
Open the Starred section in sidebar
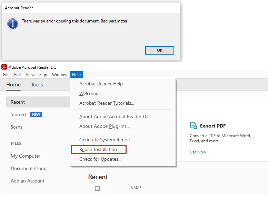click(x=18, y=114)
